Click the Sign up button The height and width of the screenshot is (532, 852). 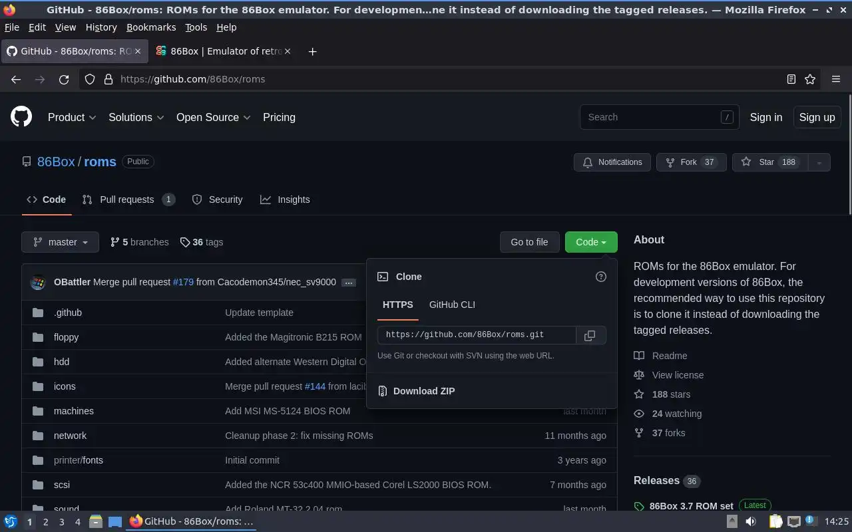817,117
